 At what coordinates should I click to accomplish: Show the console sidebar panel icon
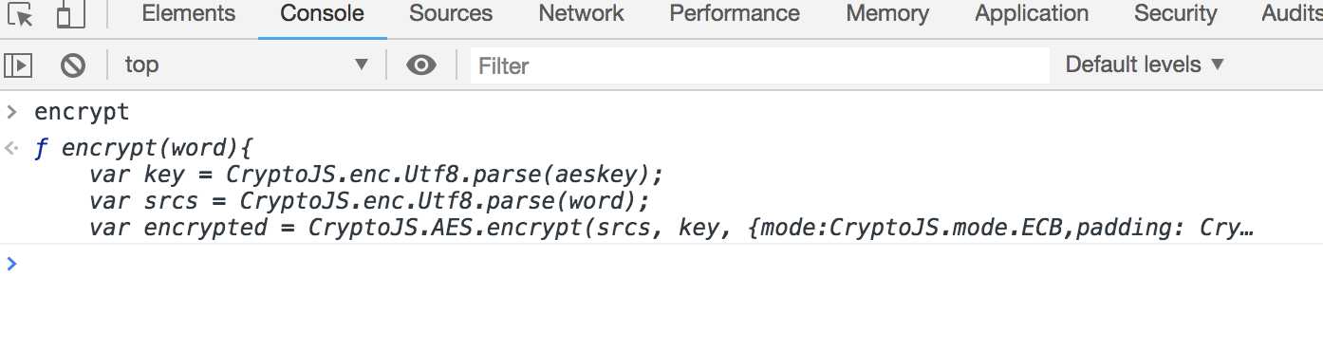(x=18, y=65)
